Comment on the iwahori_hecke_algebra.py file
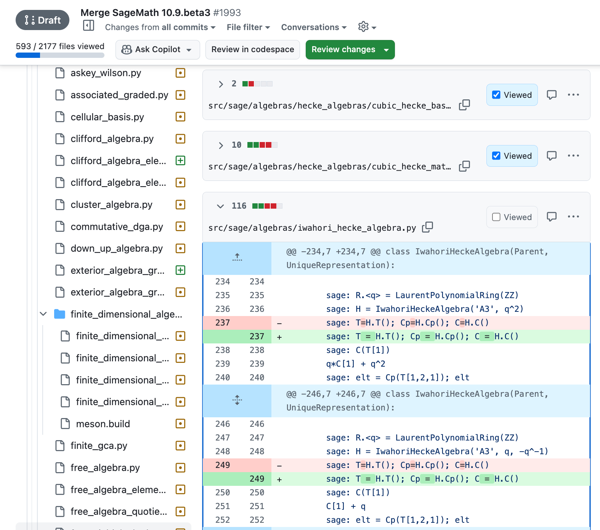 click(552, 217)
